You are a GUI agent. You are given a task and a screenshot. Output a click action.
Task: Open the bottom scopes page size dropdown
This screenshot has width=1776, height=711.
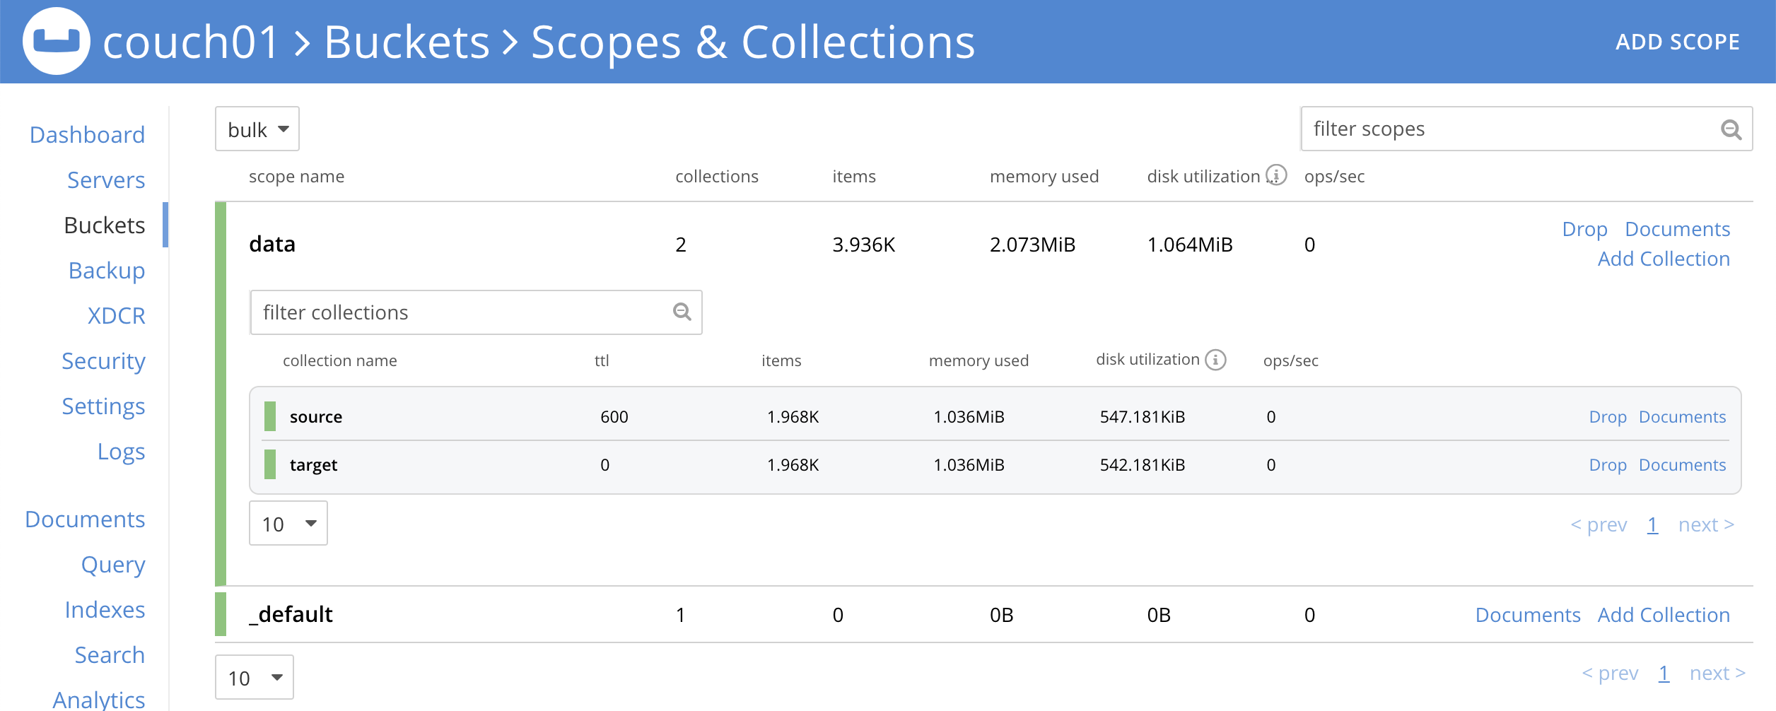254,676
